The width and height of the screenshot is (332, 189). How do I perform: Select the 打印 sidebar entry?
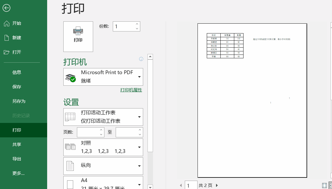click(x=23, y=130)
